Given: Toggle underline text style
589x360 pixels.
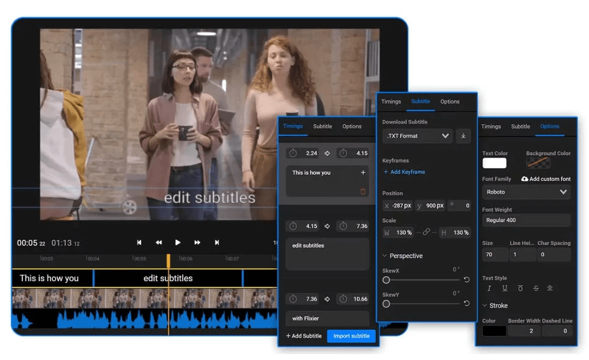Looking at the screenshot, I should 505,288.
